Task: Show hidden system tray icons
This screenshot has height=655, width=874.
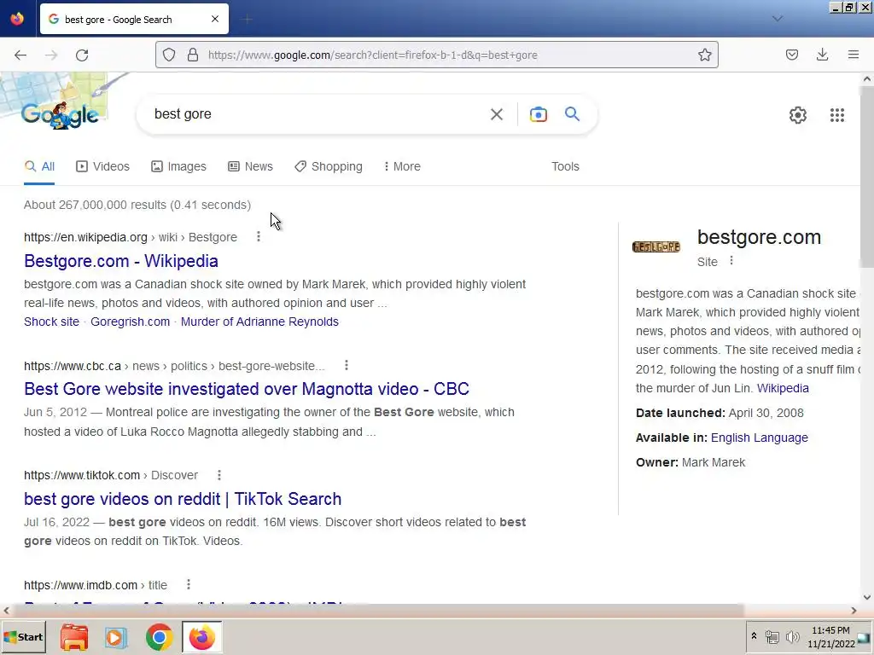Action: coord(754,636)
